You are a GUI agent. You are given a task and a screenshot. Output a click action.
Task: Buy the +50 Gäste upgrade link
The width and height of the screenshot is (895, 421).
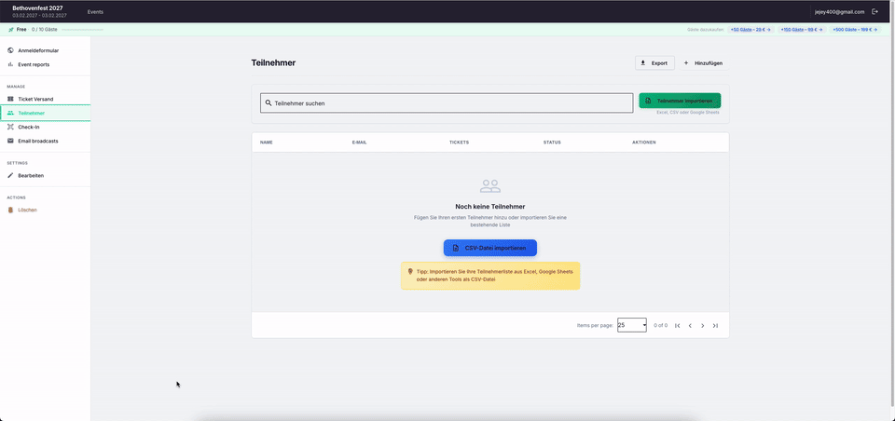[x=750, y=30]
